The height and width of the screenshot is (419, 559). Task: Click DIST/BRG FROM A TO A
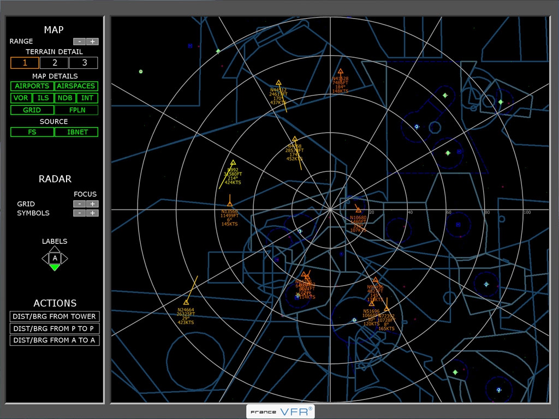pos(55,340)
